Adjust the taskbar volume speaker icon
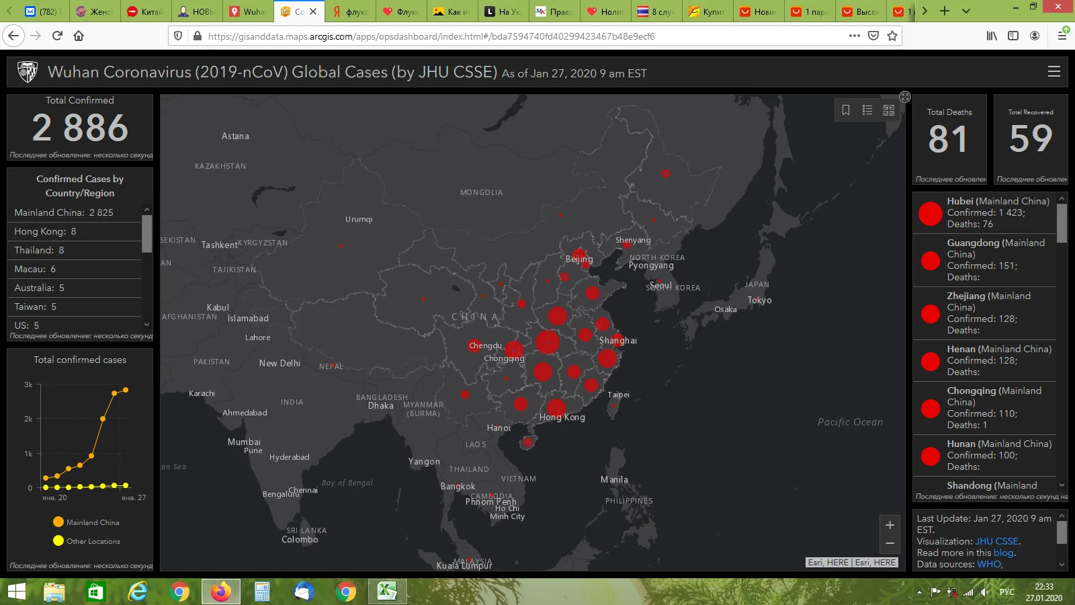The height and width of the screenshot is (605, 1075). pyautogui.click(x=984, y=592)
